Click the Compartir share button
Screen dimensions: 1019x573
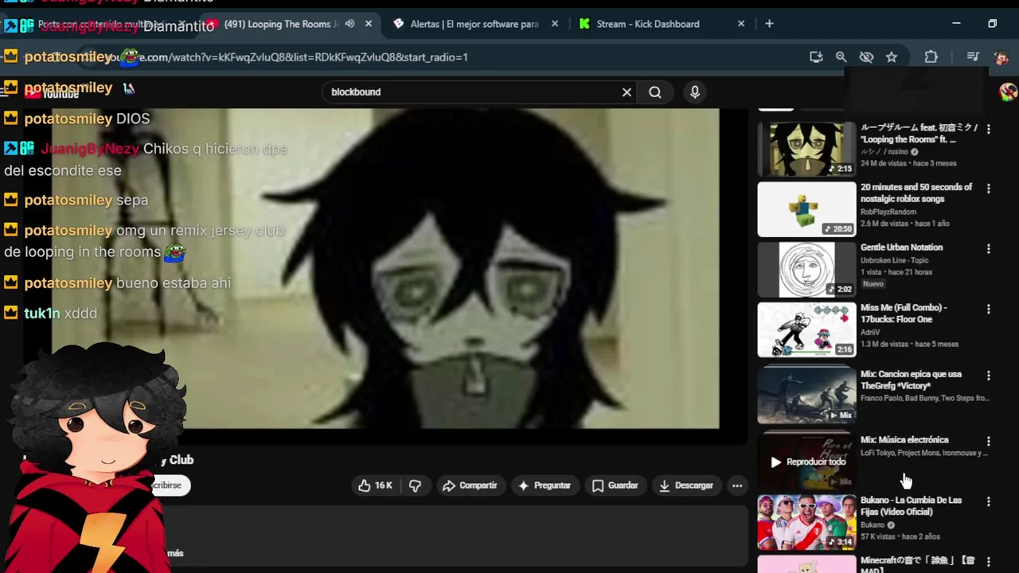click(x=470, y=485)
